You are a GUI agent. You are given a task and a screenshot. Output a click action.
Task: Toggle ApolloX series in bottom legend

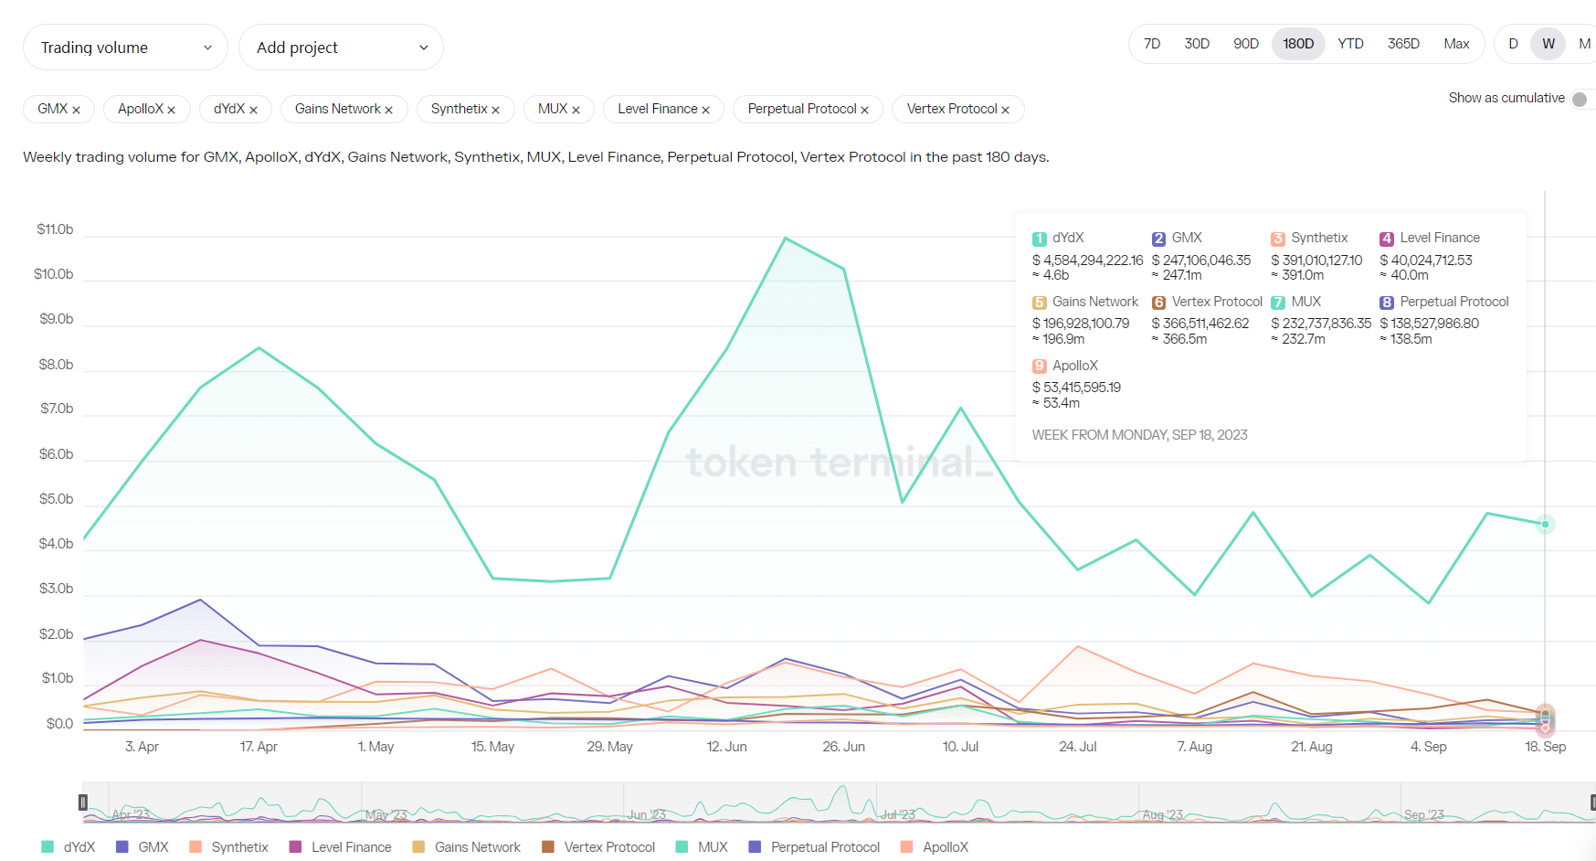tap(935, 847)
